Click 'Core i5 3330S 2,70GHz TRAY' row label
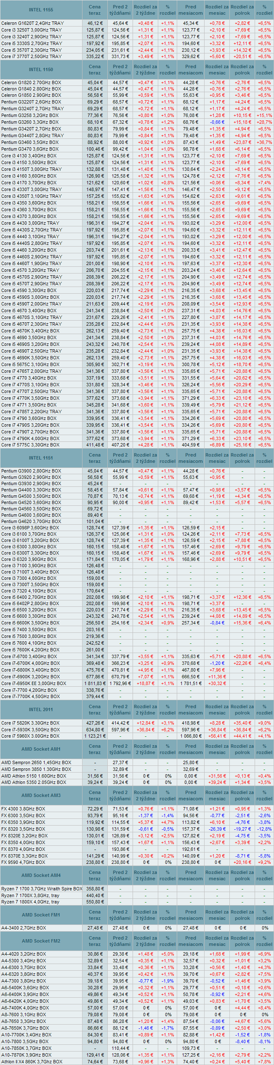The width and height of the screenshot is (274, 1065). coord(32,43)
